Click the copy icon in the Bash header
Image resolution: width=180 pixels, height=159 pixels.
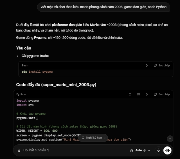click(x=155, y=65)
